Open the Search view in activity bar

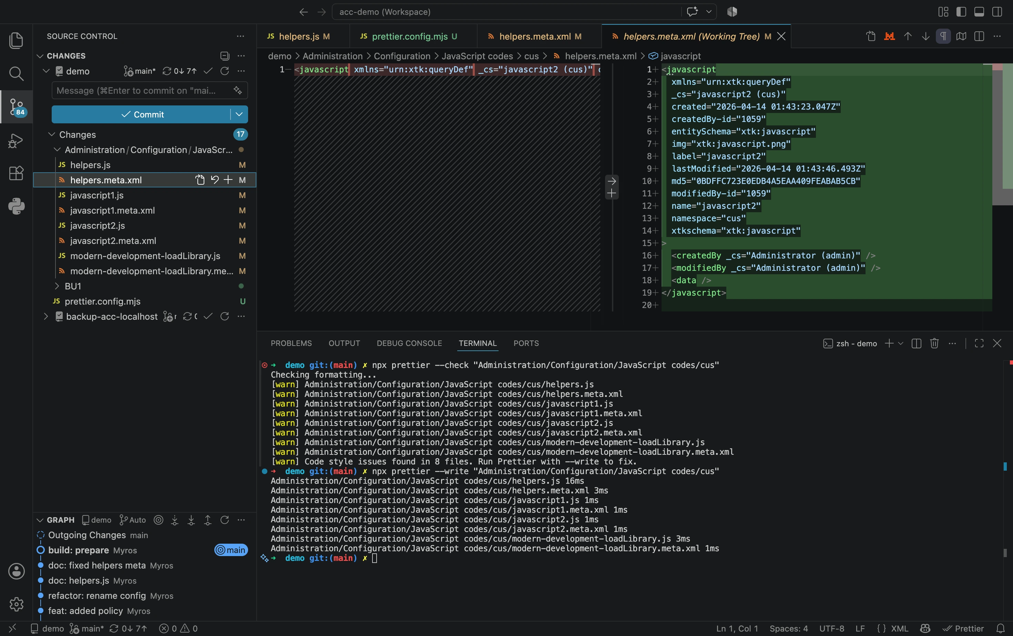tap(16, 74)
